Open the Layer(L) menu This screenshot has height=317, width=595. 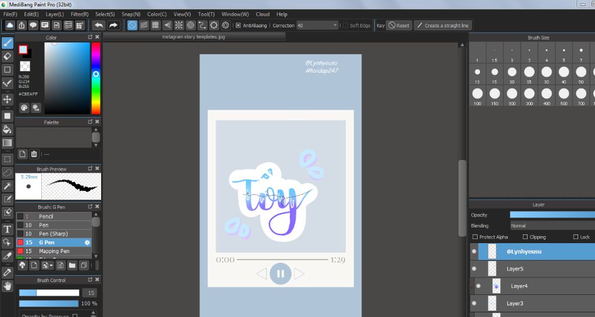click(55, 14)
